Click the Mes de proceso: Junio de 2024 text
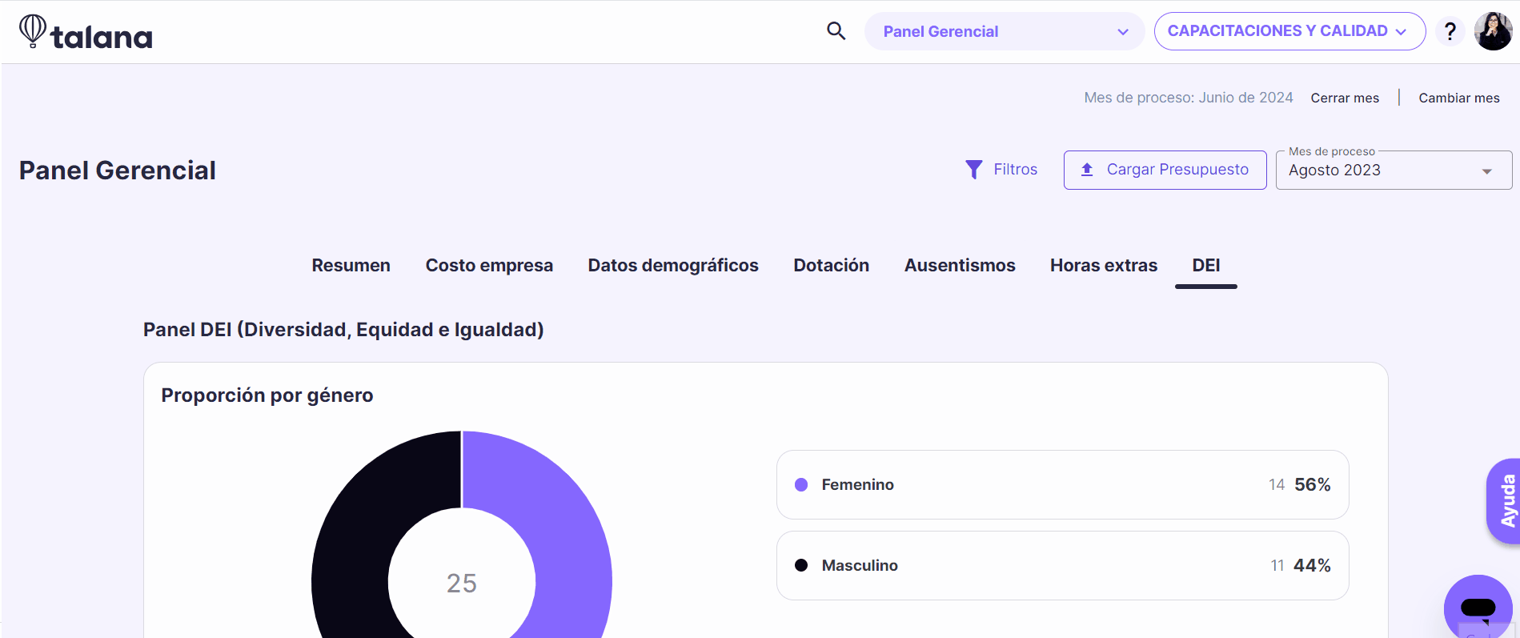Screen dimensions: 1520x638 [x=1188, y=98]
